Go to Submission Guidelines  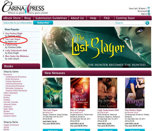click(51, 18)
